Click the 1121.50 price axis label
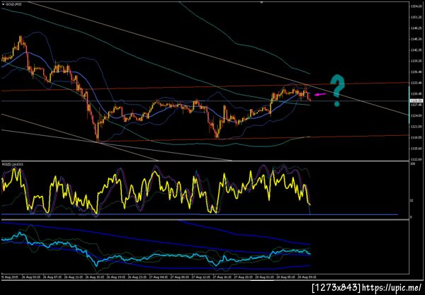Screen dimensions: 425x295 click(416, 127)
